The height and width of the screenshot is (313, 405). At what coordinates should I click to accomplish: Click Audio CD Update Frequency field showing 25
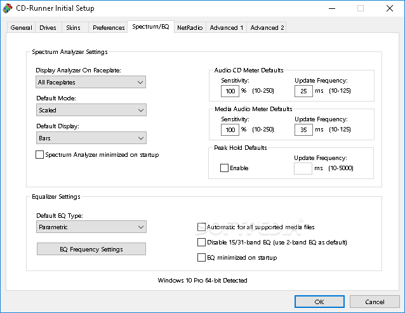[303, 91]
